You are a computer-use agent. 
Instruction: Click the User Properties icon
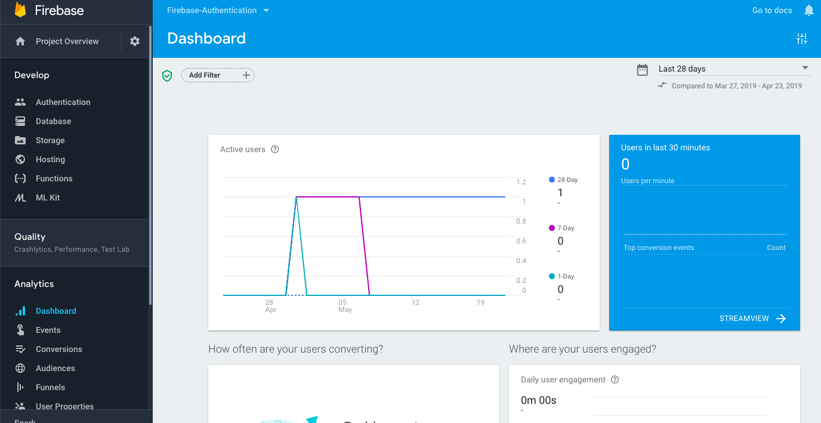coord(20,406)
